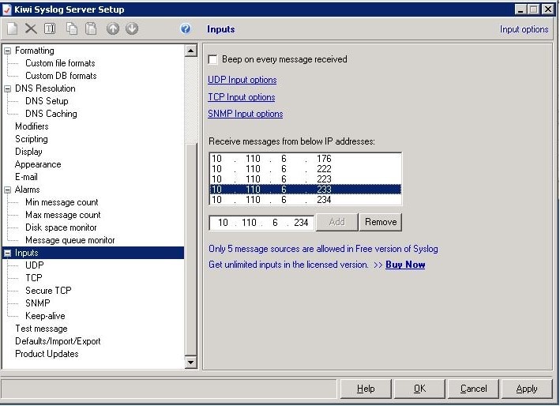Select Min message count tree item
The height and width of the screenshot is (406, 560).
click(62, 202)
